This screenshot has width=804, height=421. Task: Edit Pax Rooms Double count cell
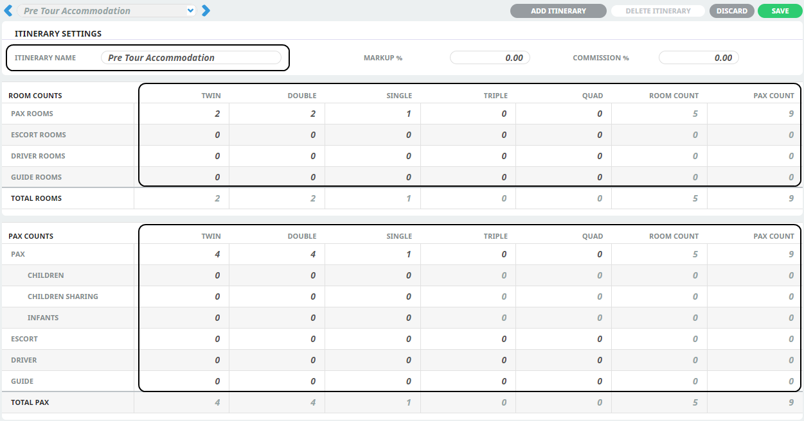(277, 114)
